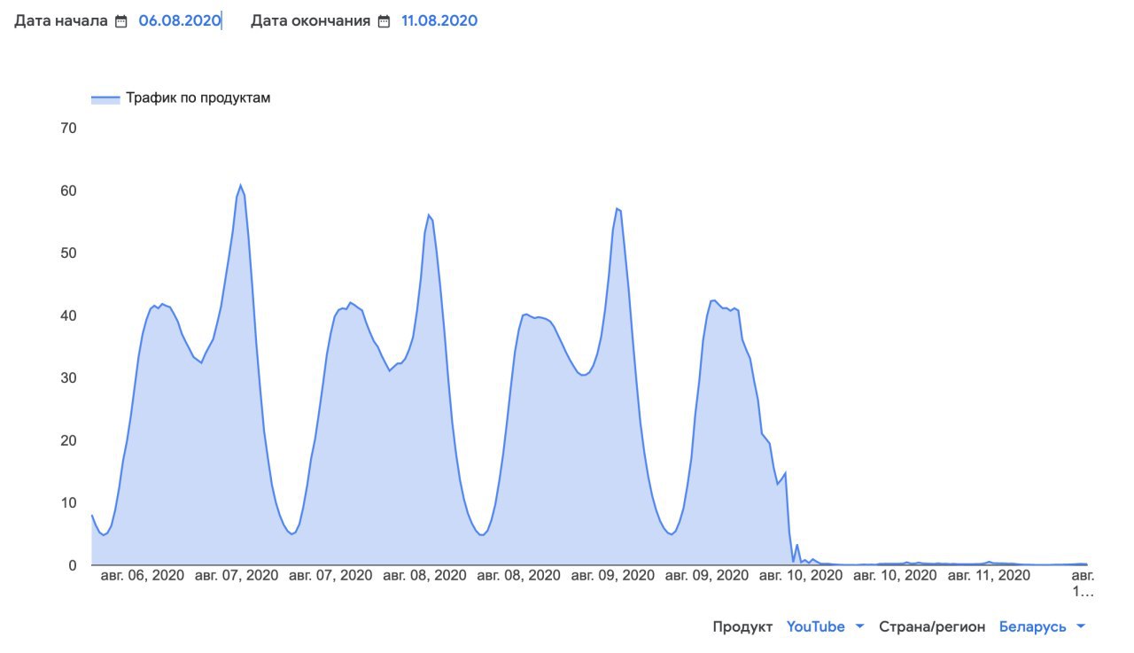1134x653 pixels.
Task: Click the 'Дата окончания' label
Action: (310, 20)
